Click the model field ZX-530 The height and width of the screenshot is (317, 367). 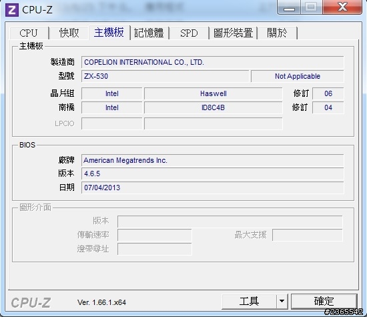(x=165, y=76)
